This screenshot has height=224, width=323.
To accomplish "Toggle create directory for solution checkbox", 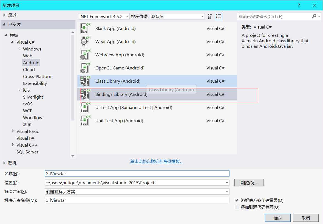I will click(237, 200).
